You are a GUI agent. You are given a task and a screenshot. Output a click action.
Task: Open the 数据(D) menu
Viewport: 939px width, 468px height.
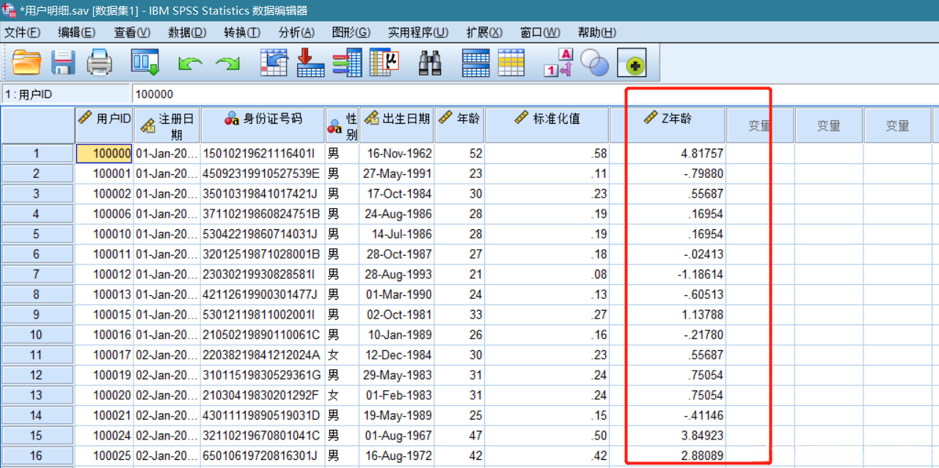[187, 32]
